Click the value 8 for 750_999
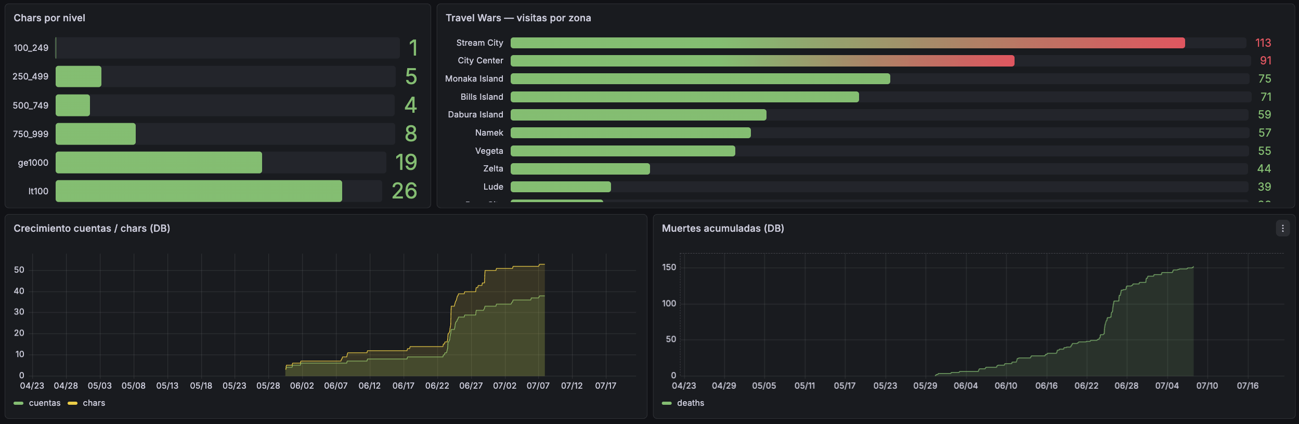This screenshot has height=424, width=1299. [411, 134]
